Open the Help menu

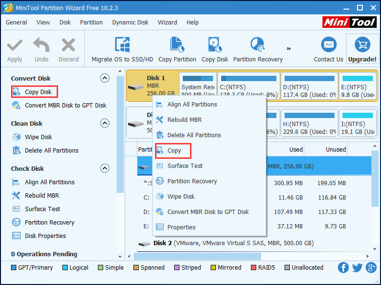coord(192,23)
